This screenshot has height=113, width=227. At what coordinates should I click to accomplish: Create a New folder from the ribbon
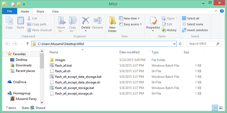click(112, 24)
